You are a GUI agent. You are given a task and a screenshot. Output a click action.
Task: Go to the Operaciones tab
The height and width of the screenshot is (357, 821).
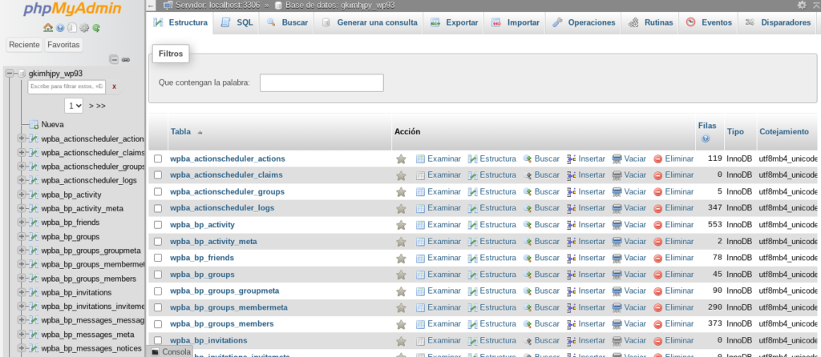584,23
